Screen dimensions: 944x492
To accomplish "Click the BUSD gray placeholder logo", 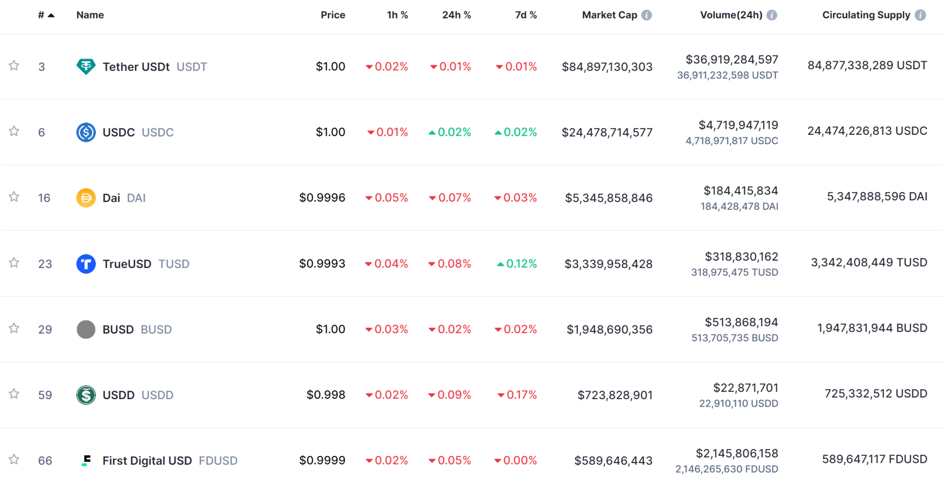I will [86, 329].
